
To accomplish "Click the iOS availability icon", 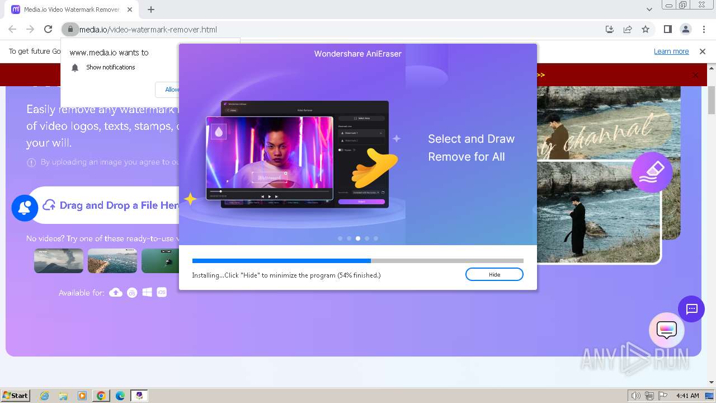I will coord(162,292).
